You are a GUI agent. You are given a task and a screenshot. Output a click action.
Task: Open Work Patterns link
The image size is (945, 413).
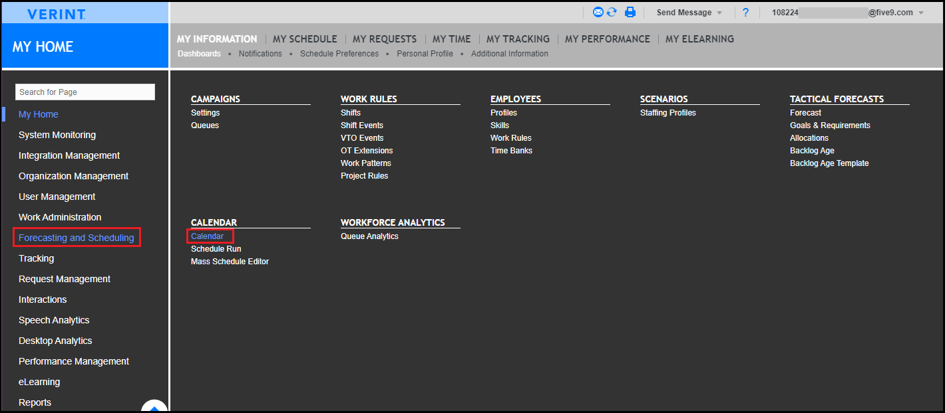click(366, 163)
